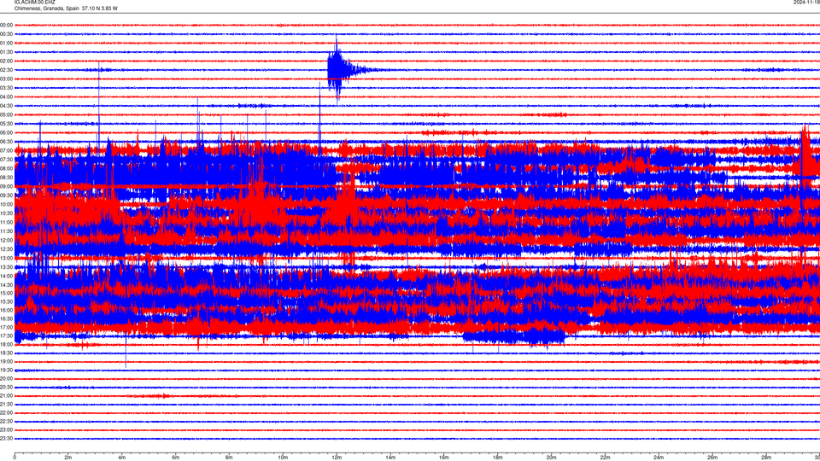Image resolution: width=820 pixels, height=461 pixels.
Task: Click the 6m axis label
Action: (x=176, y=458)
